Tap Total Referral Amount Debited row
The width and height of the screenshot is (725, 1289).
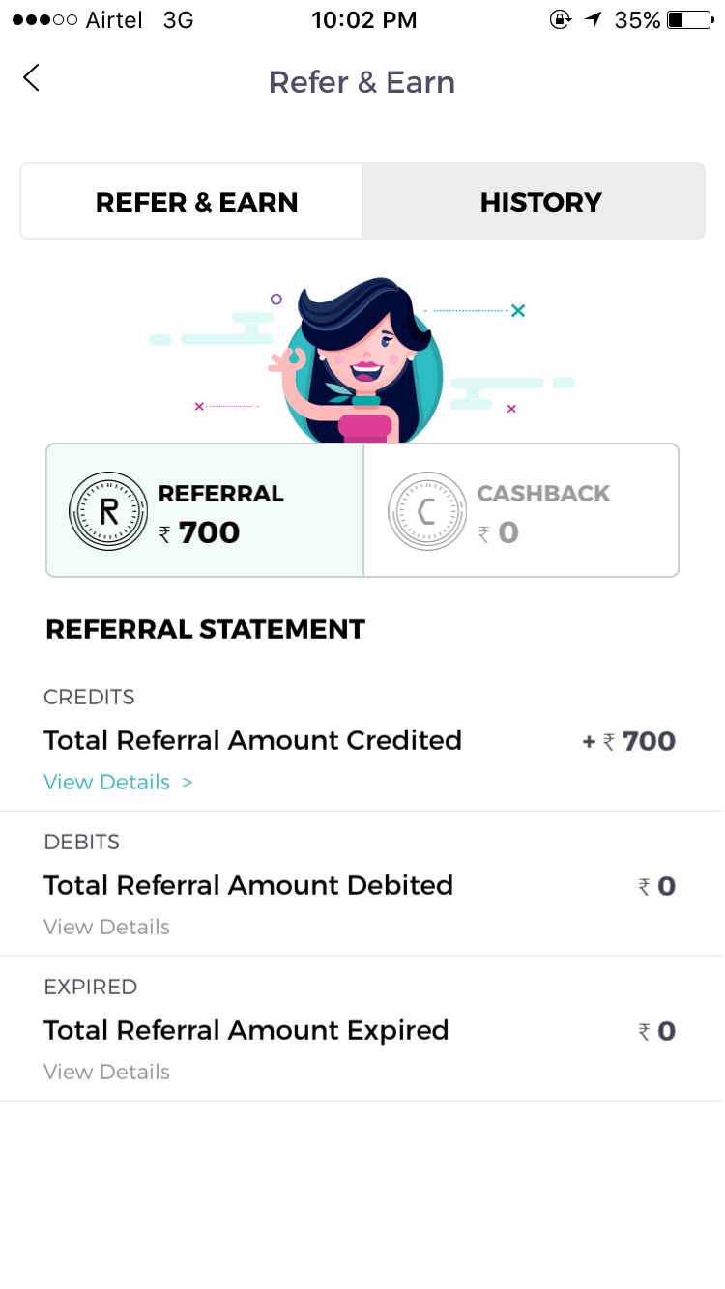[x=248, y=885]
